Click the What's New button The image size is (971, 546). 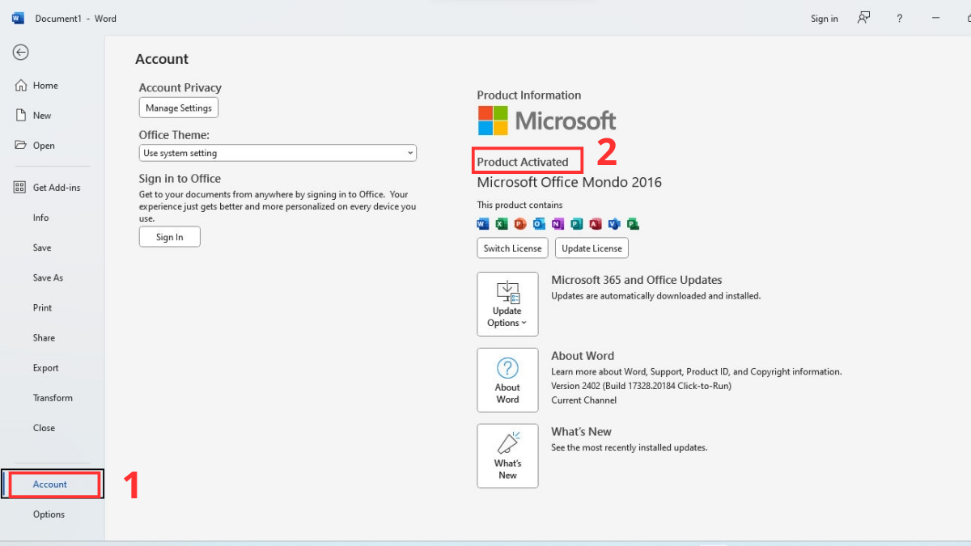507,456
